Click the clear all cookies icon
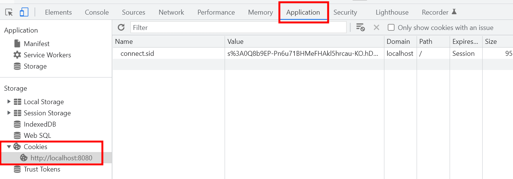The image size is (513, 179). point(360,27)
